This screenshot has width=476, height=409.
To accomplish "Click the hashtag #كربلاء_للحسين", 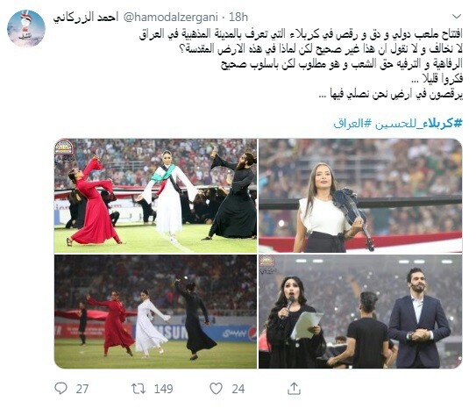I will point(419,124).
